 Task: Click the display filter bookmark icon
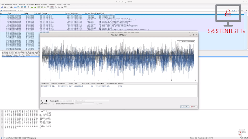pos(1,11)
